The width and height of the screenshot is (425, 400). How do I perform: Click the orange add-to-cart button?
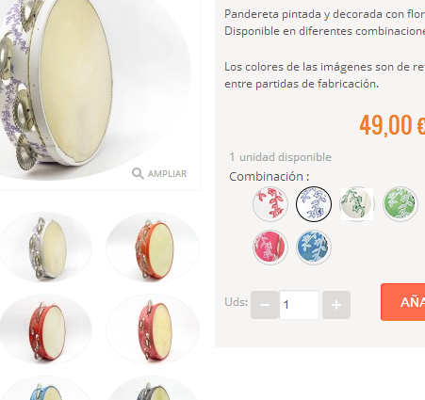pos(403,302)
